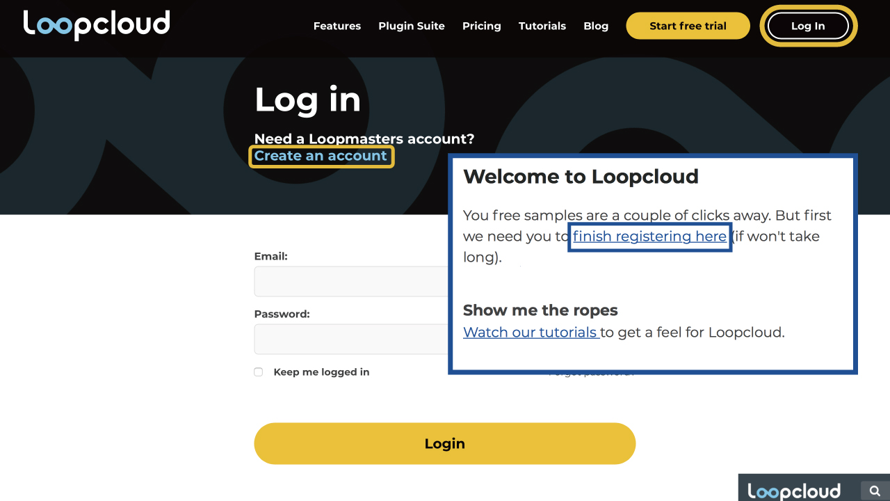Click the finish registering here link
Image resolution: width=890 pixels, height=501 pixels.
(x=648, y=237)
